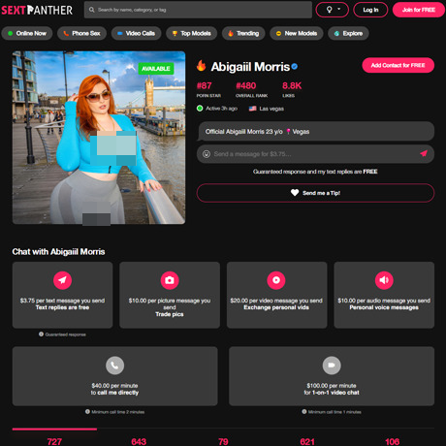Click the text message paper plane icon

click(62, 280)
